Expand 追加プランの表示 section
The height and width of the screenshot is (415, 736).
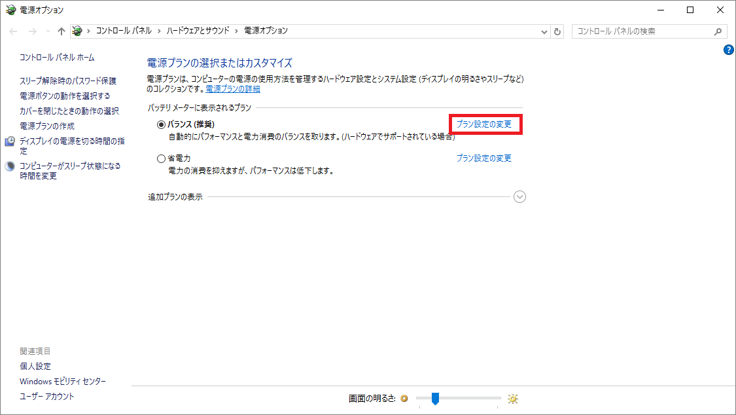tap(519, 197)
